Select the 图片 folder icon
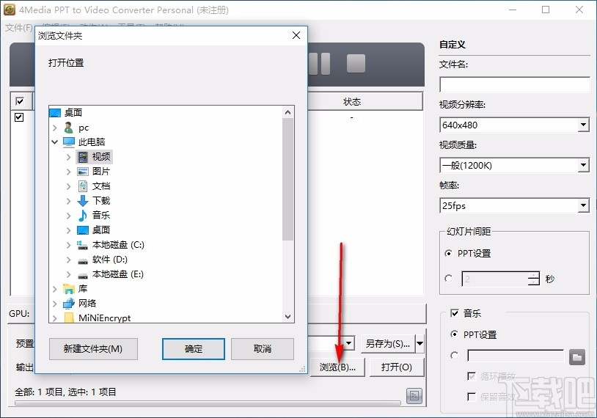The width and height of the screenshot is (597, 418). click(83, 172)
